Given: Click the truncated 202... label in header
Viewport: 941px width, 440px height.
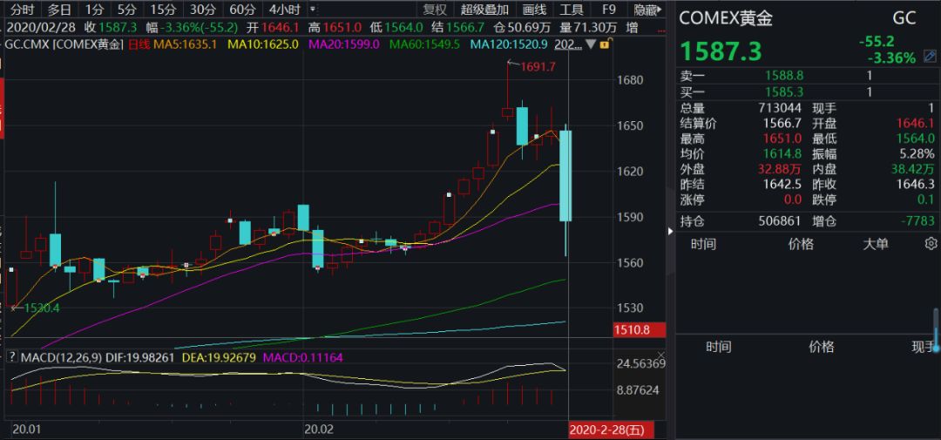Looking at the screenshot, I should [568, 44].
